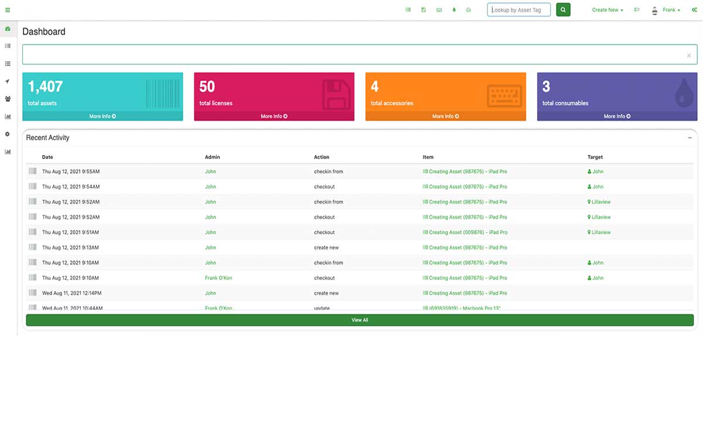This screenshot has width=703, height=448.
Task: Open More Info on total assets card
Action: 103,116
